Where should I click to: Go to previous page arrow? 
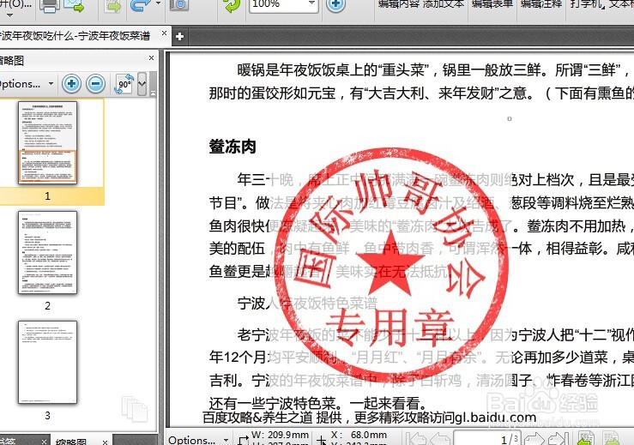click(x=440, y=438)
